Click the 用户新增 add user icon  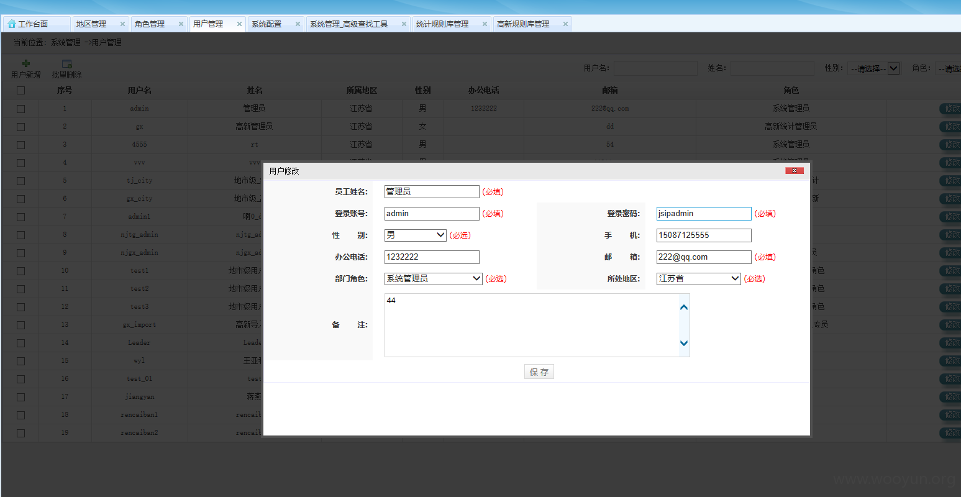(x=26, y=63)
